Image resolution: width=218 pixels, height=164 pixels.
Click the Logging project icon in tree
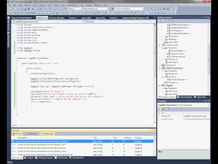[163, 86]
